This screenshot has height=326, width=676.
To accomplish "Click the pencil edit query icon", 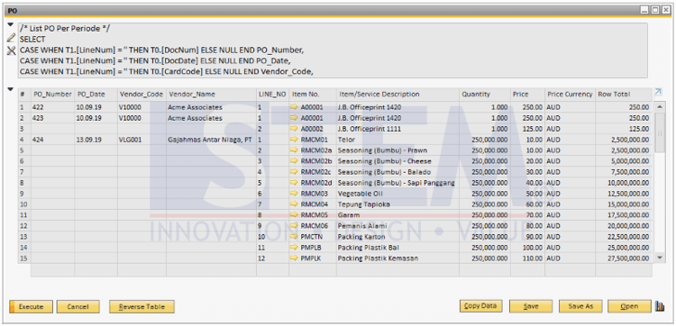I will pos(11,38).
